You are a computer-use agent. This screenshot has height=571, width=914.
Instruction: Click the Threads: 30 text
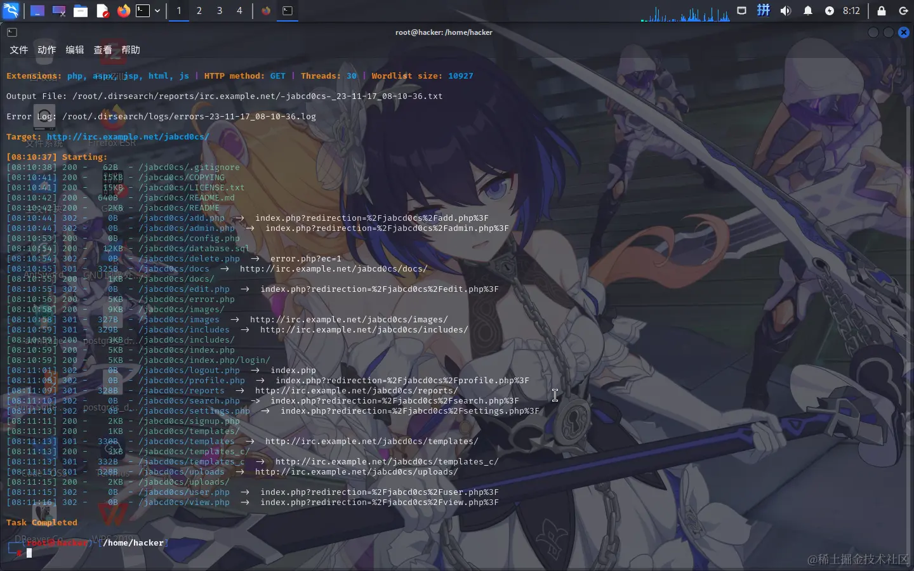tap(329, 76)
